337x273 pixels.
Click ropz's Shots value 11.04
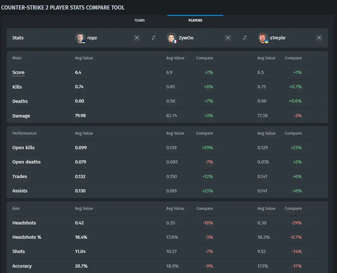(80, 251)
